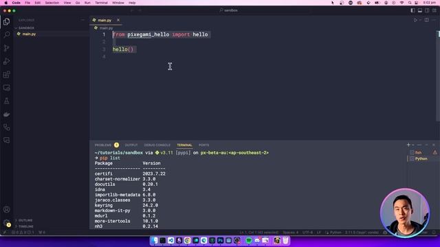Open the Run and Debug view
This screenshot has width=440, height=247.
7,61
